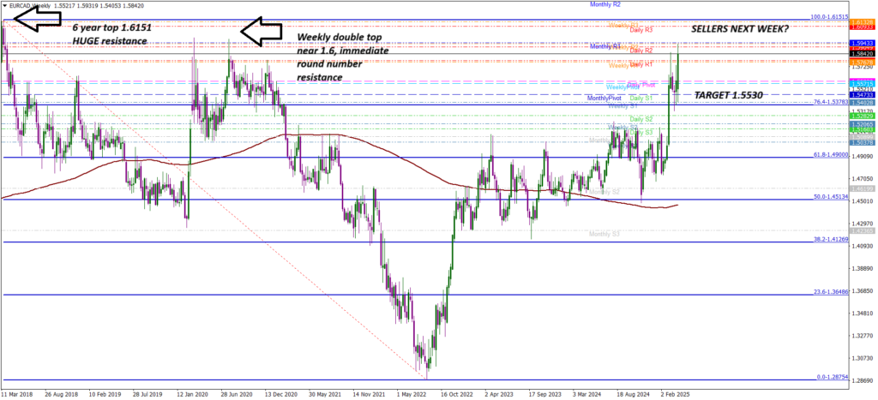Click the 23.6-1.36486 Fibonacci level label

point(832,292)
